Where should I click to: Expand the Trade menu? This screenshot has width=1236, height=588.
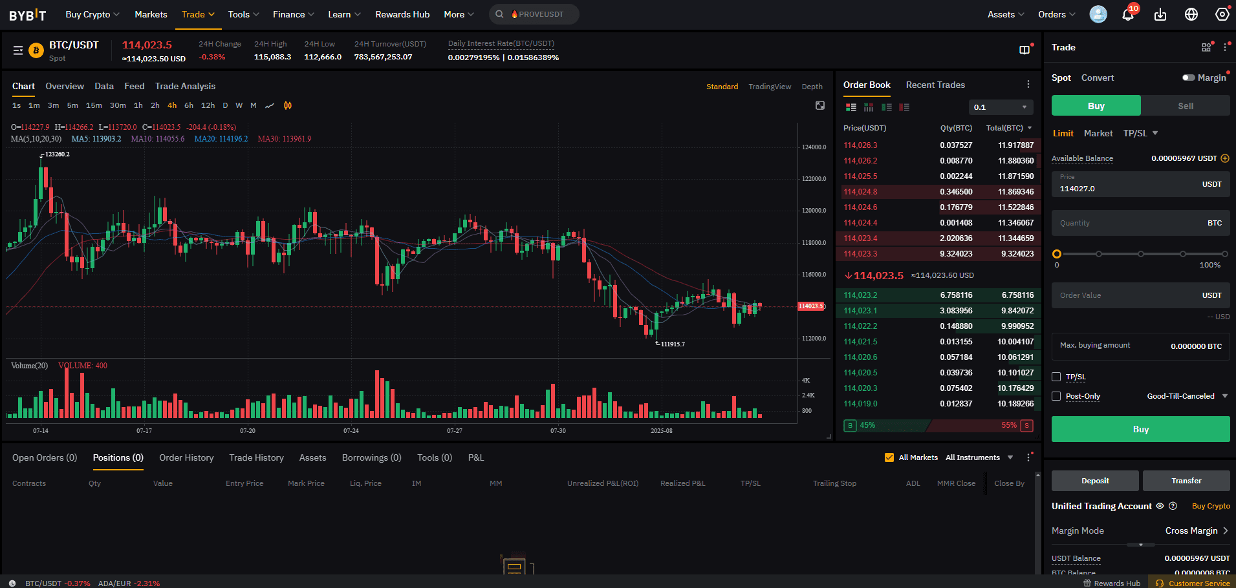198,14
